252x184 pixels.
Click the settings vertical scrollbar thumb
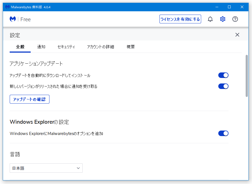click(247, 76)
